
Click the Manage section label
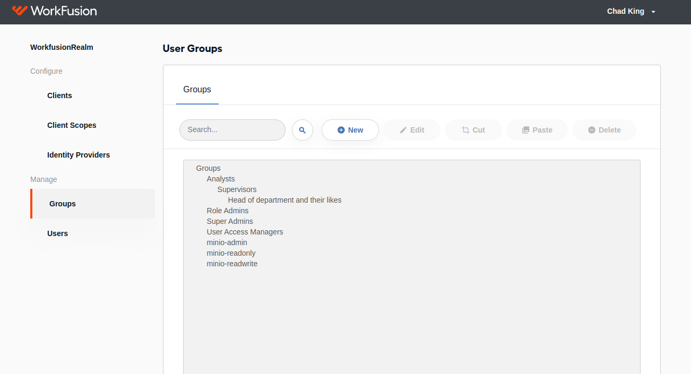[44, 179]
